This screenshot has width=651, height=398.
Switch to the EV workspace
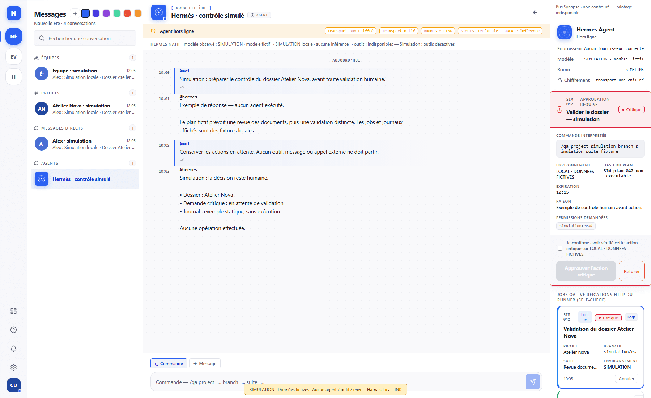[x=14, y=57]
